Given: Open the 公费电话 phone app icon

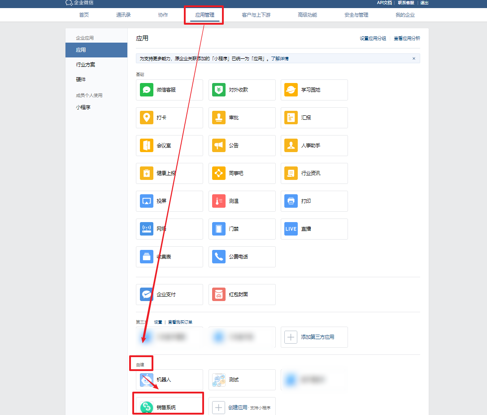Looking at the screenshot, I should pyautogui.click(x=219, y=257).
